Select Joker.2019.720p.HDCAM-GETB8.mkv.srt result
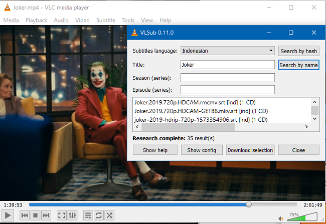Viewport: 326px width, 224px height. click(x=201, y=111)
